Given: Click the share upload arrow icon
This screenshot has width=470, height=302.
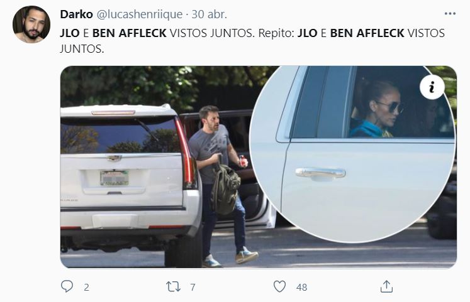Looking at the screenshot, I should (386, 286).
